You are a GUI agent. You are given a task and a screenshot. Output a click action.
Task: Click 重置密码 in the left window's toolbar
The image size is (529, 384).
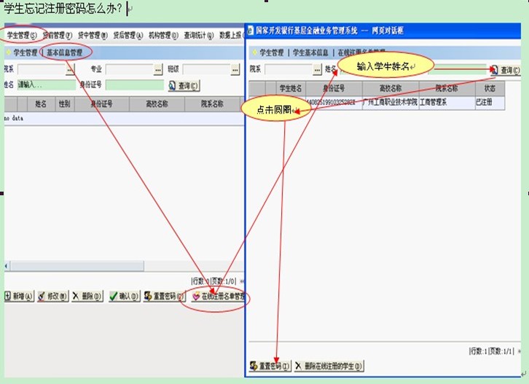pyautogui.click(x=164, y=296)
